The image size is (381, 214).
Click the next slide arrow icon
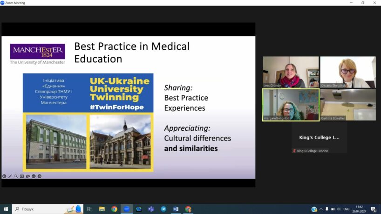pyautogui.click(x=40, y=176)
